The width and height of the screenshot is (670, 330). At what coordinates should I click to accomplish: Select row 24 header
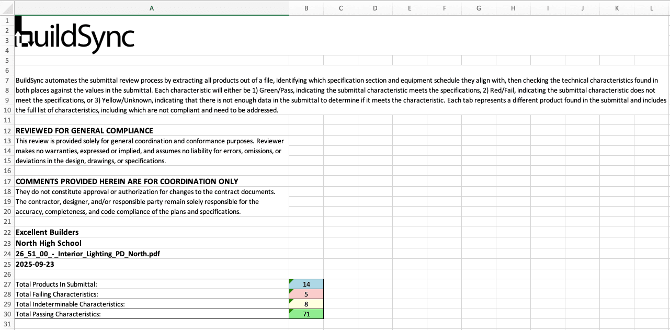tap(7, 254)
